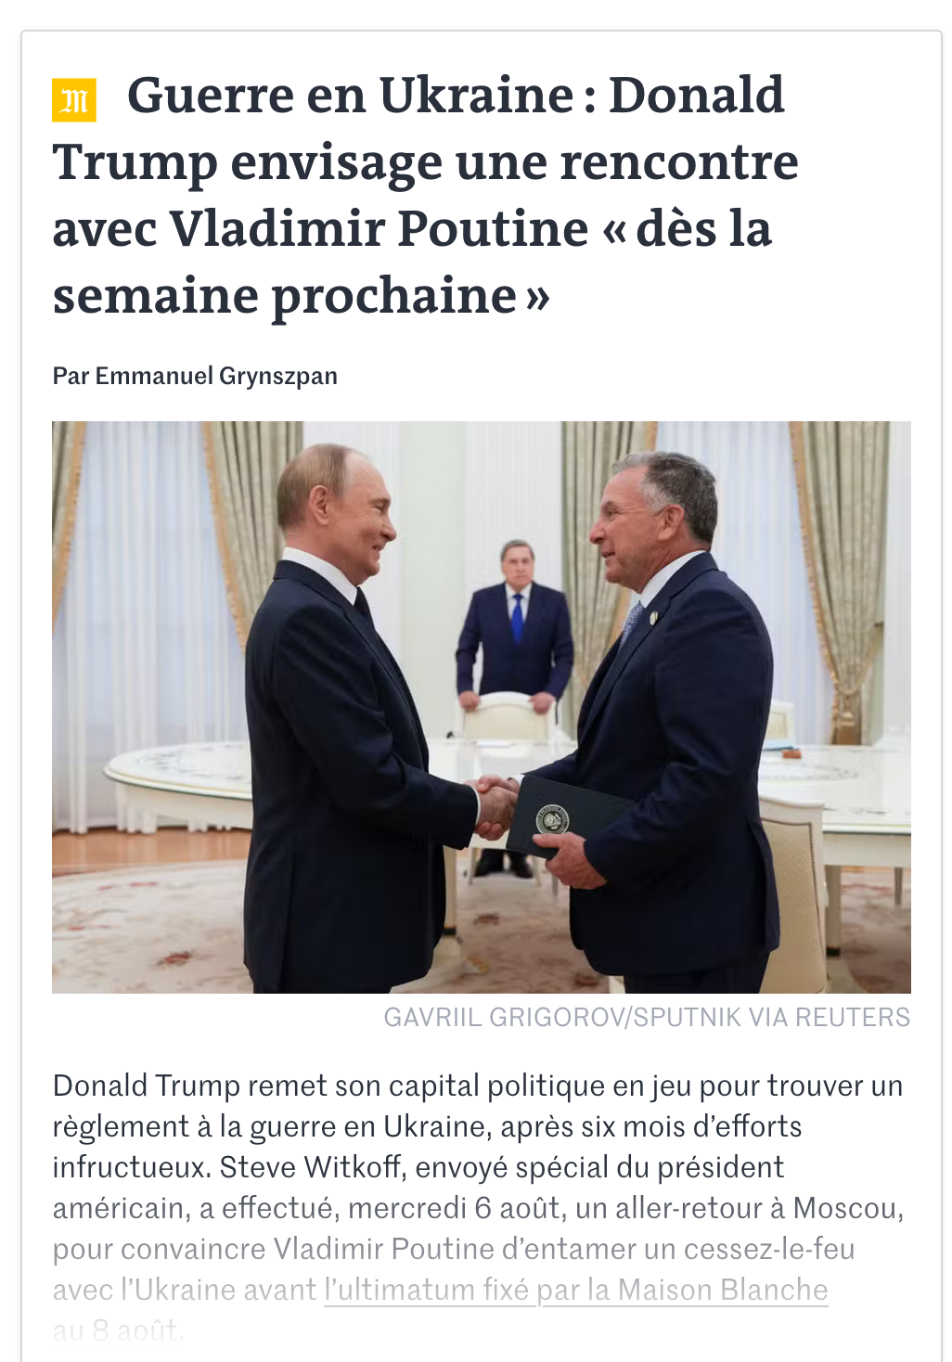Select the background man wearing a blue tie
The height and width of the screenshot is (1362, 952).
pyautogui.click(x=516, y=622)
